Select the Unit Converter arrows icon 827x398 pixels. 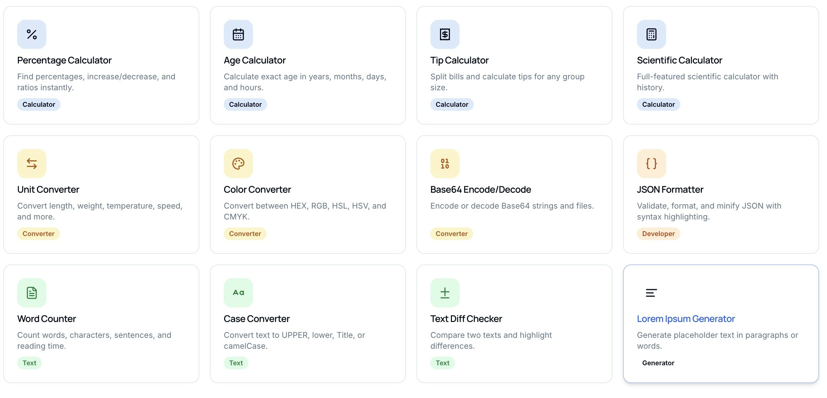(x=31, y=163)
